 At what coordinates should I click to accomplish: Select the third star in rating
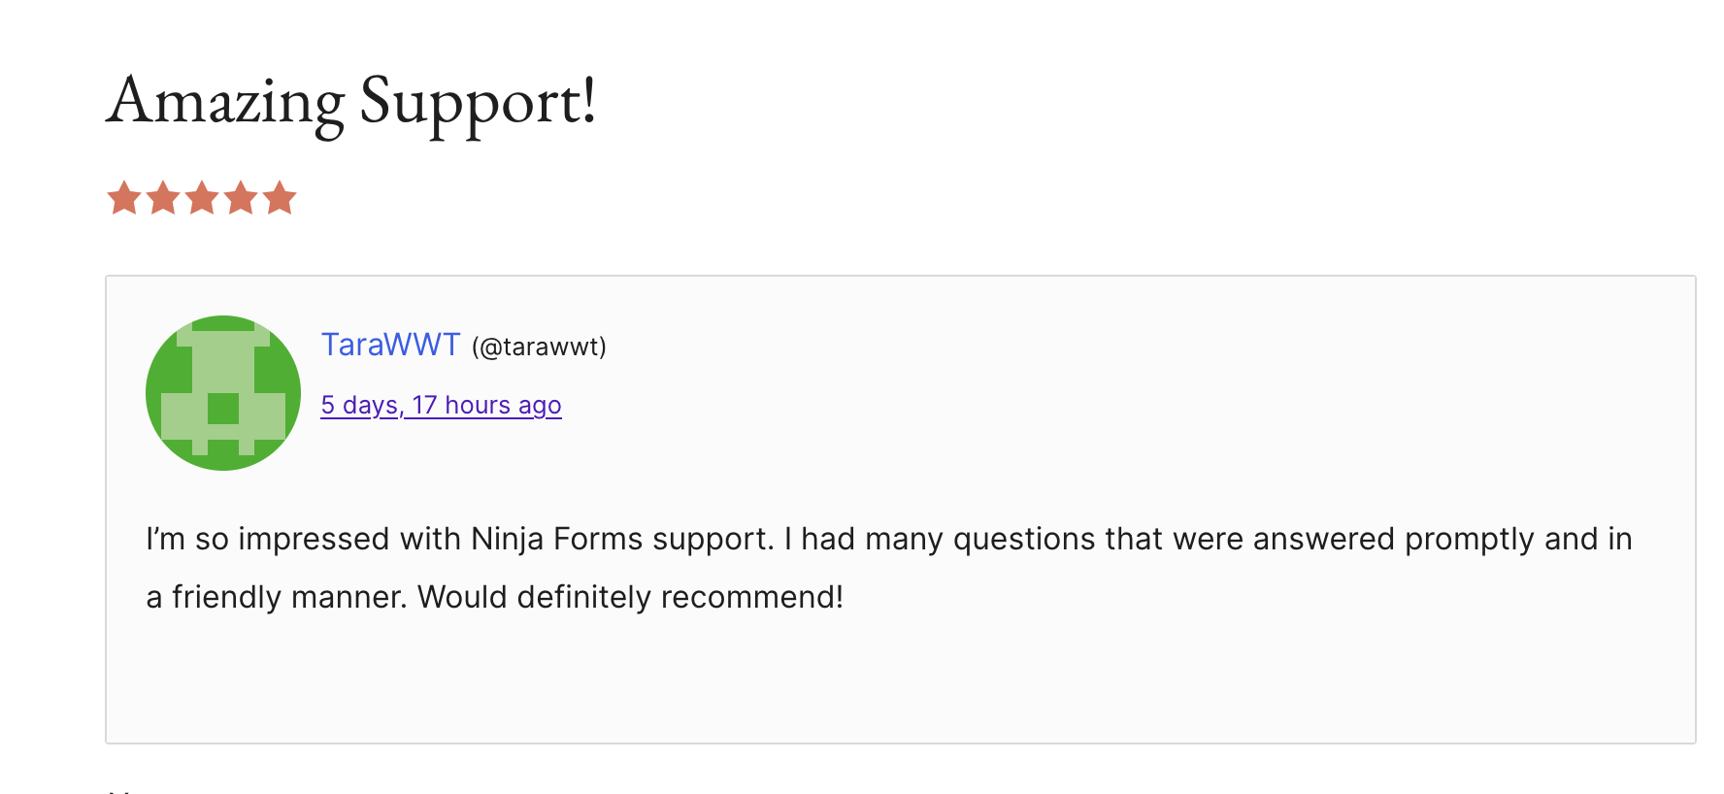(202, 198)
